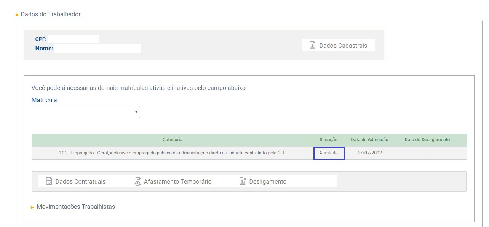Click the Dados Cadastrais person icon
Viewport: 489px width, 227px height.
point(312,46)
